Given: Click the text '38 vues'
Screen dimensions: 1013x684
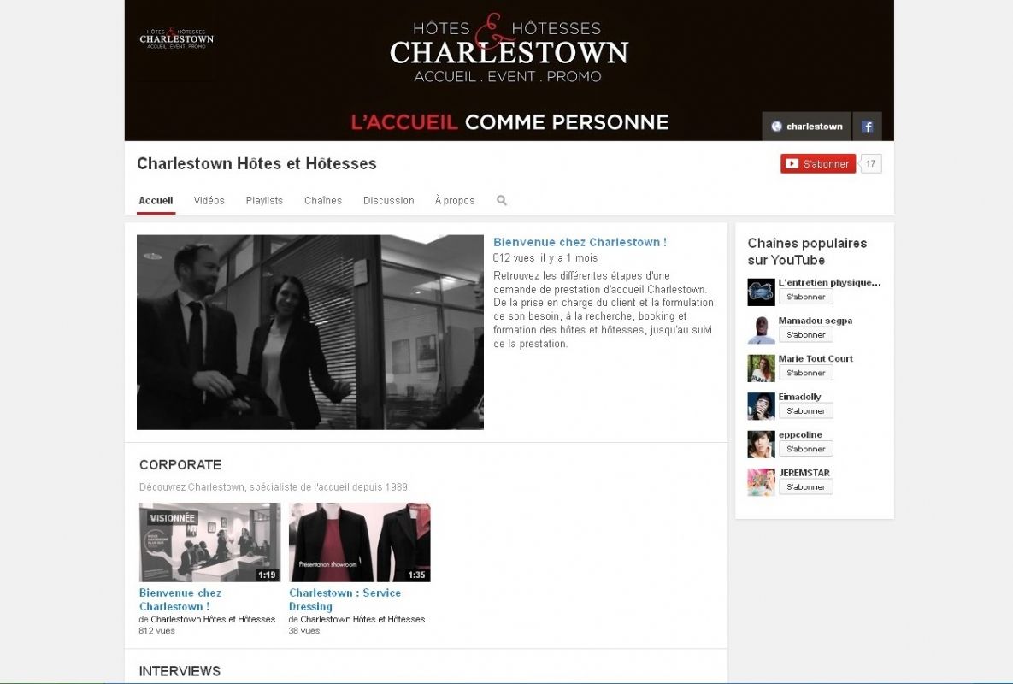Looking at the screenshot, I should pos(304,631).
